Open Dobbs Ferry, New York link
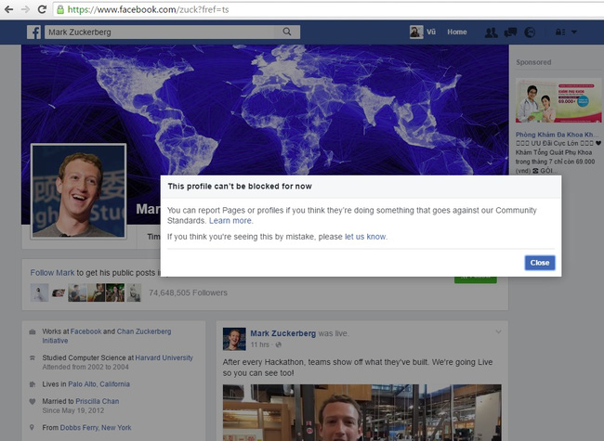The height and width of the screenshot is (441, 604). 96,427
